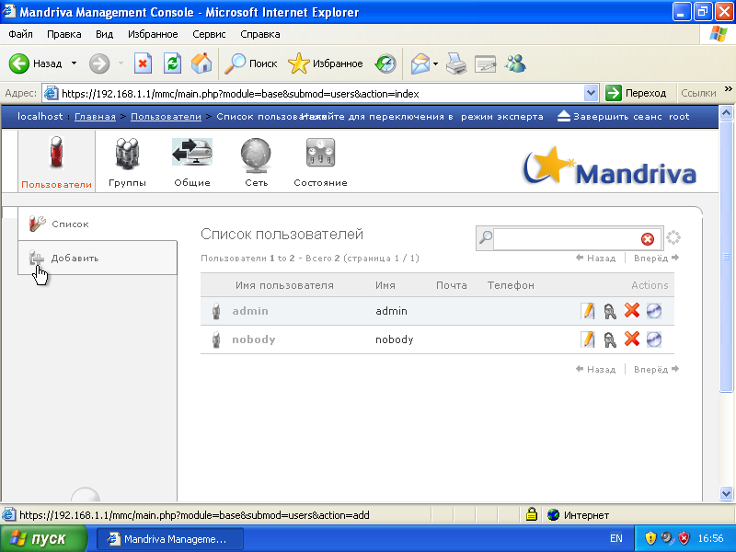Screen dimensions: 736x552
Task: Click the Forward arrow IE button
Action: click(x=99, y=63)
